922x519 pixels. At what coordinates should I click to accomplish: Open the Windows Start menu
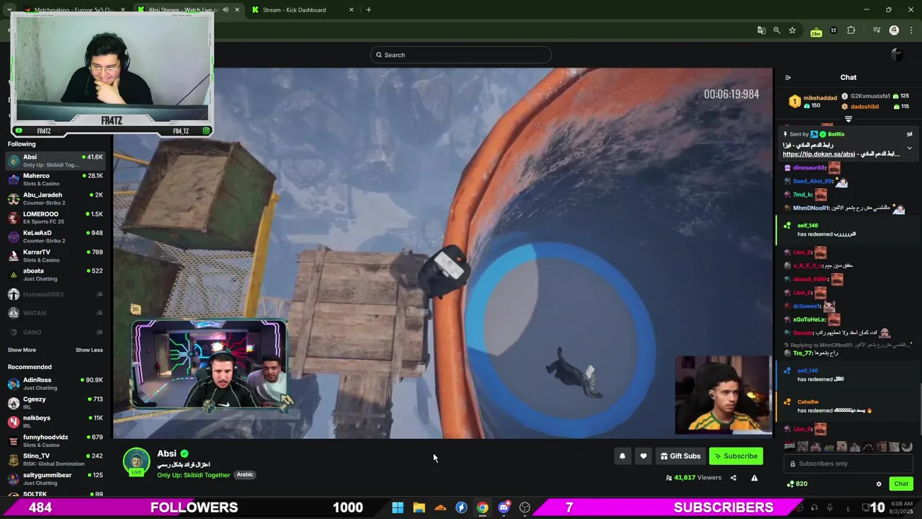(x=398, y=507)
